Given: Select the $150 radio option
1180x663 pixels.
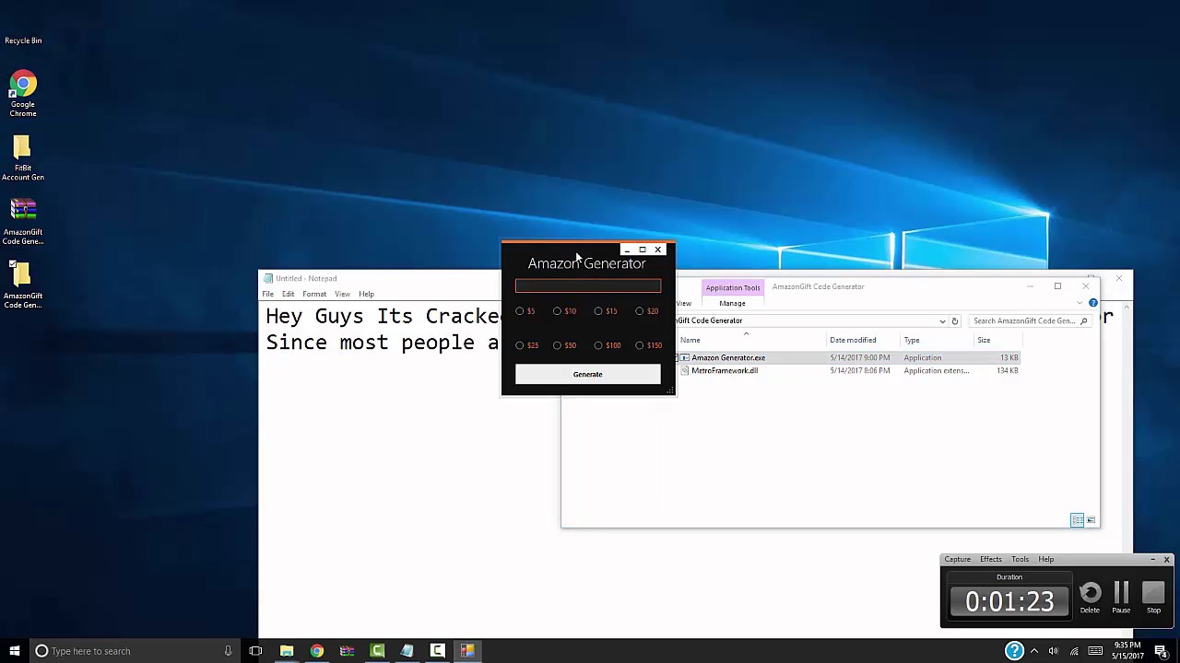Looking at the screenshot, I should coord(649,345).
